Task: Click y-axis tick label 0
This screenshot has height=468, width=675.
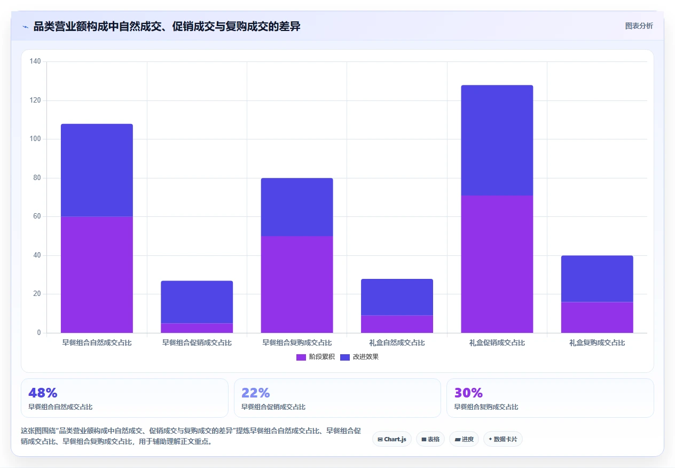Action: click(39, 333)
